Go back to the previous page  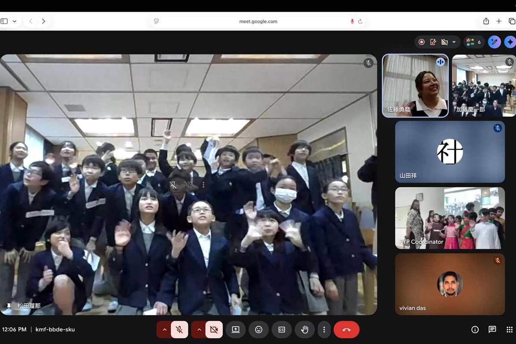click(x=31, y=21)
